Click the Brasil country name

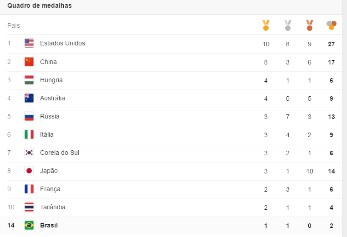[x=49, y=225]
